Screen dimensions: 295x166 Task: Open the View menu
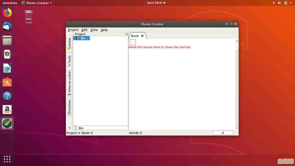[94, 30]
